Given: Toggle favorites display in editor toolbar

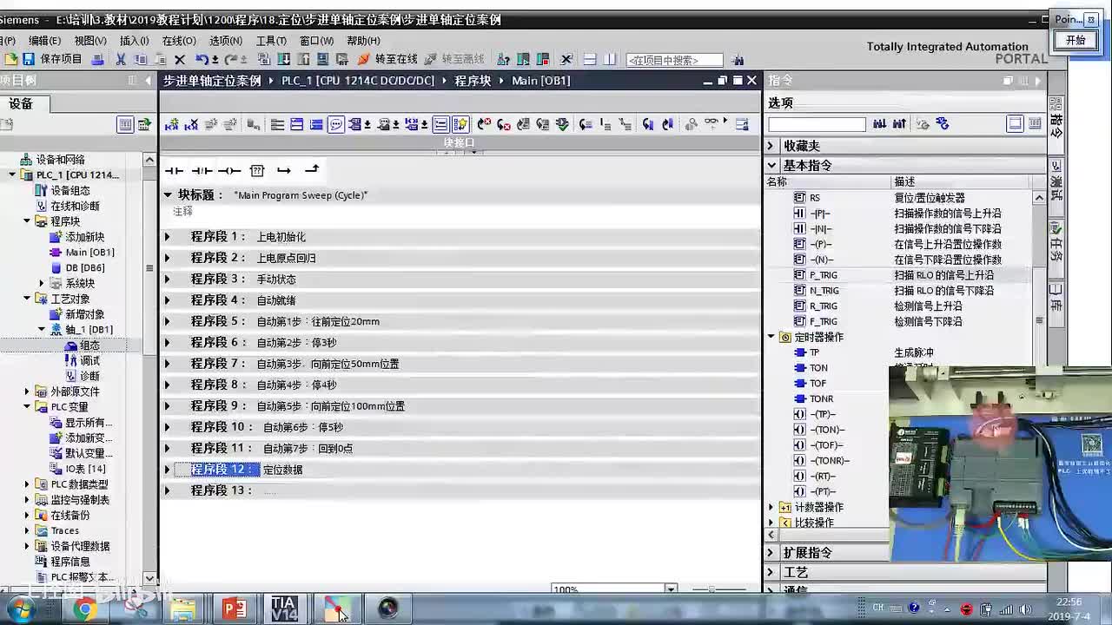Looking at the screenshot, I should (x=460, y=124).
